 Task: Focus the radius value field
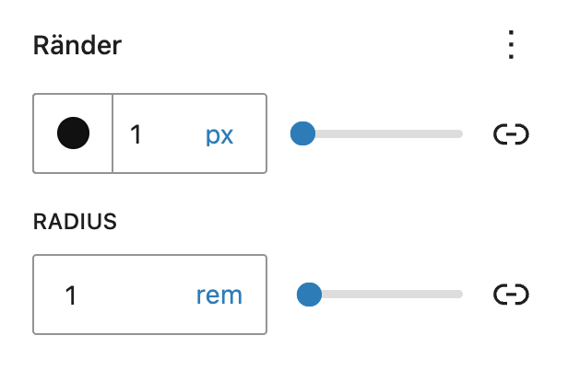pyautogui.click(x=112, y=295)
